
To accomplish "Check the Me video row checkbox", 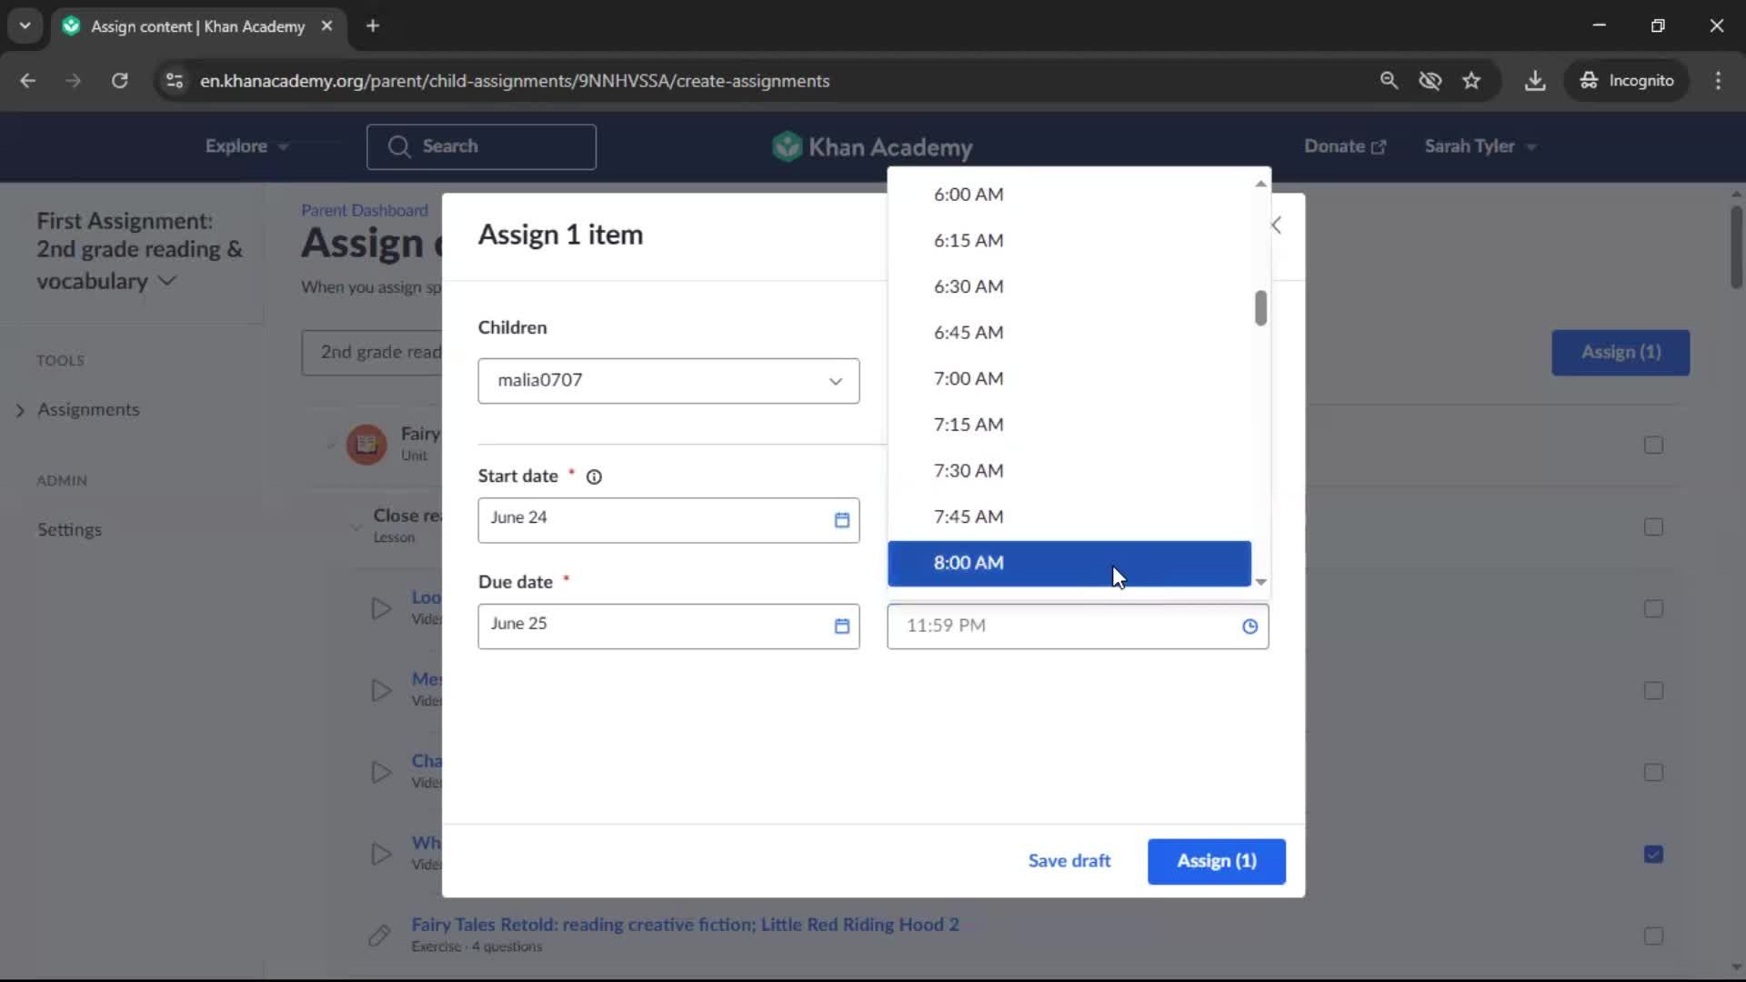I will tap(1653, 690).
